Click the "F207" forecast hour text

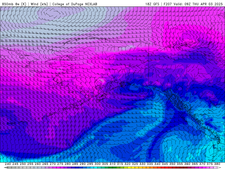tap(168, 4)
